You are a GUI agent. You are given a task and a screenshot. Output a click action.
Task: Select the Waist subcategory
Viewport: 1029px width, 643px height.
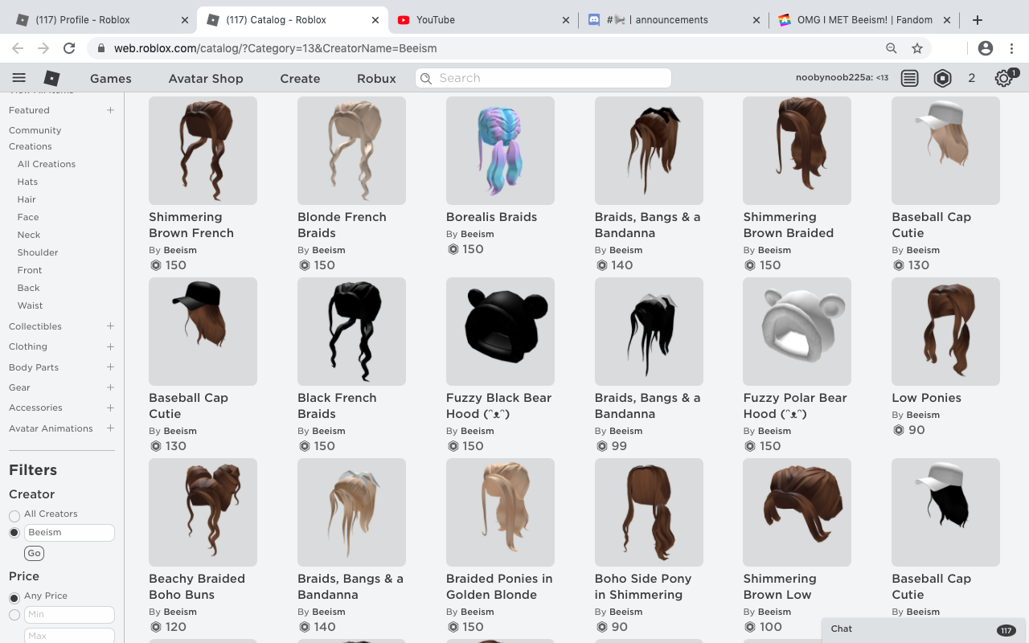point(31,305)
